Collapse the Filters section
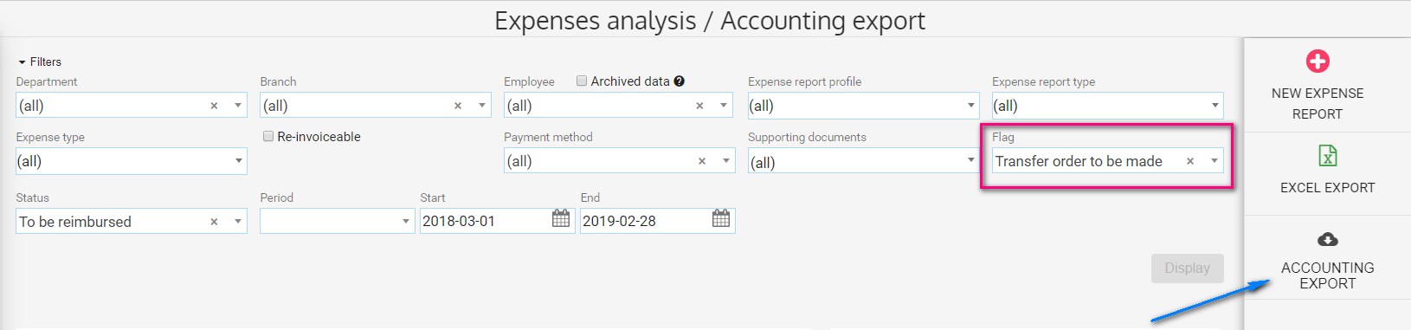This screenshot has height=330, width=1411. [39, 61]
